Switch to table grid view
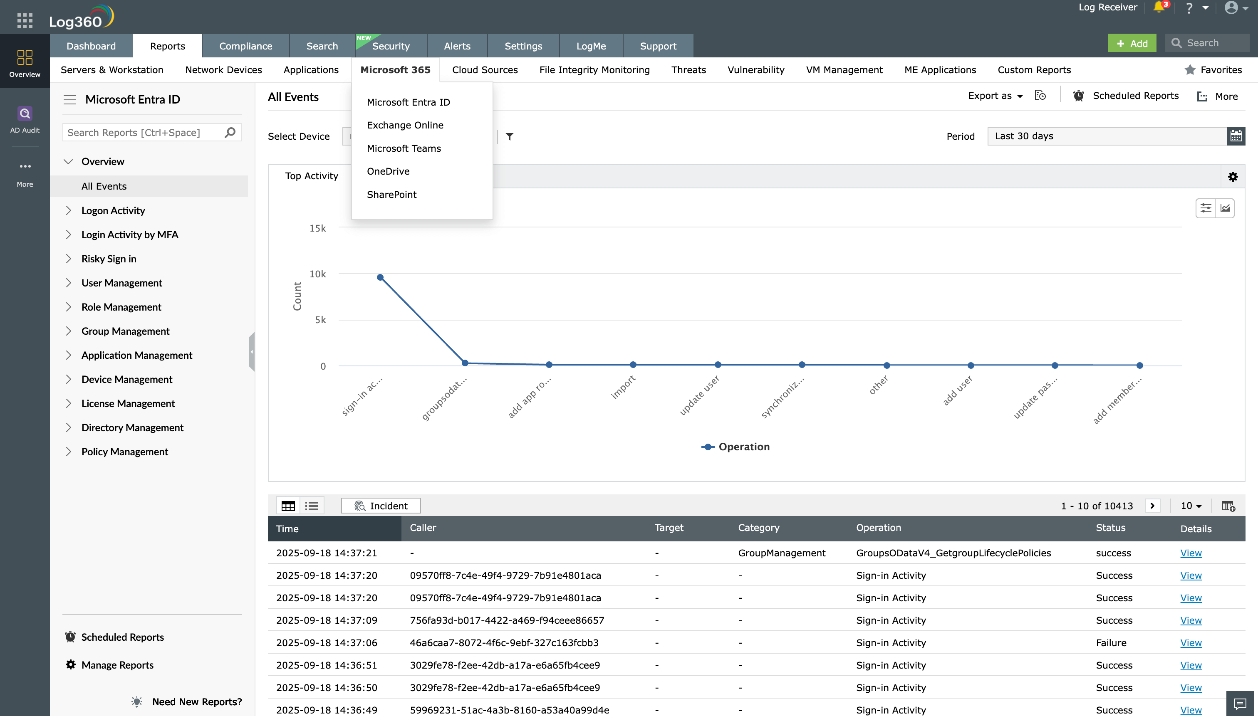 coord(288,506)
